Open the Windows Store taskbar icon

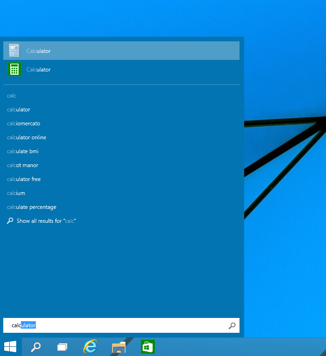pyautogui.click(x=148, y=347)
